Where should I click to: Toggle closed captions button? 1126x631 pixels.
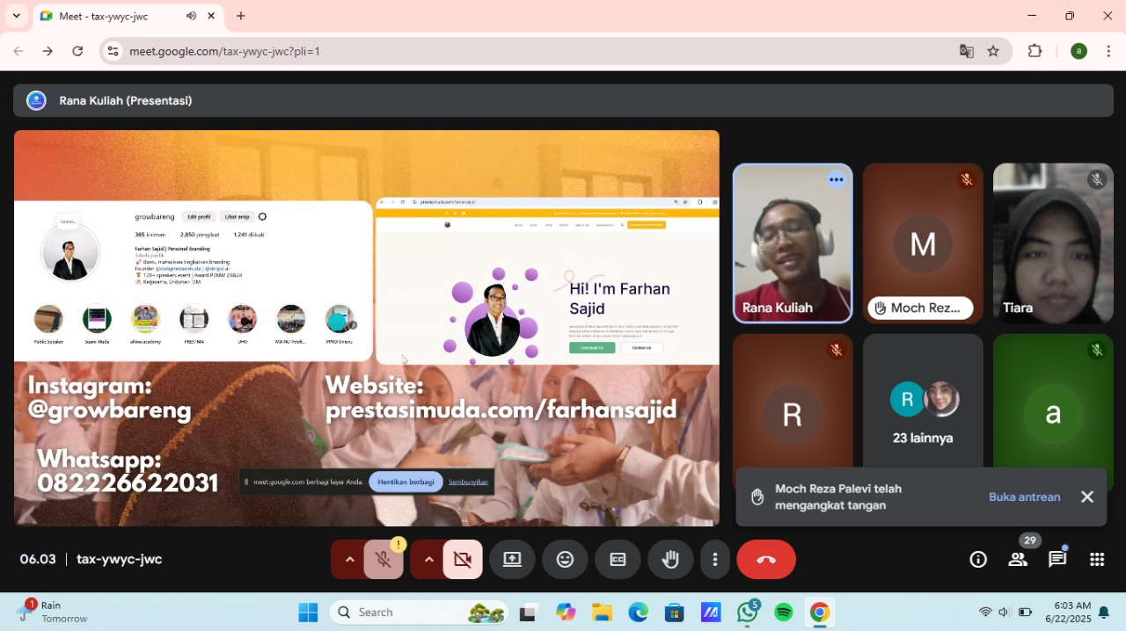(618, 560)
